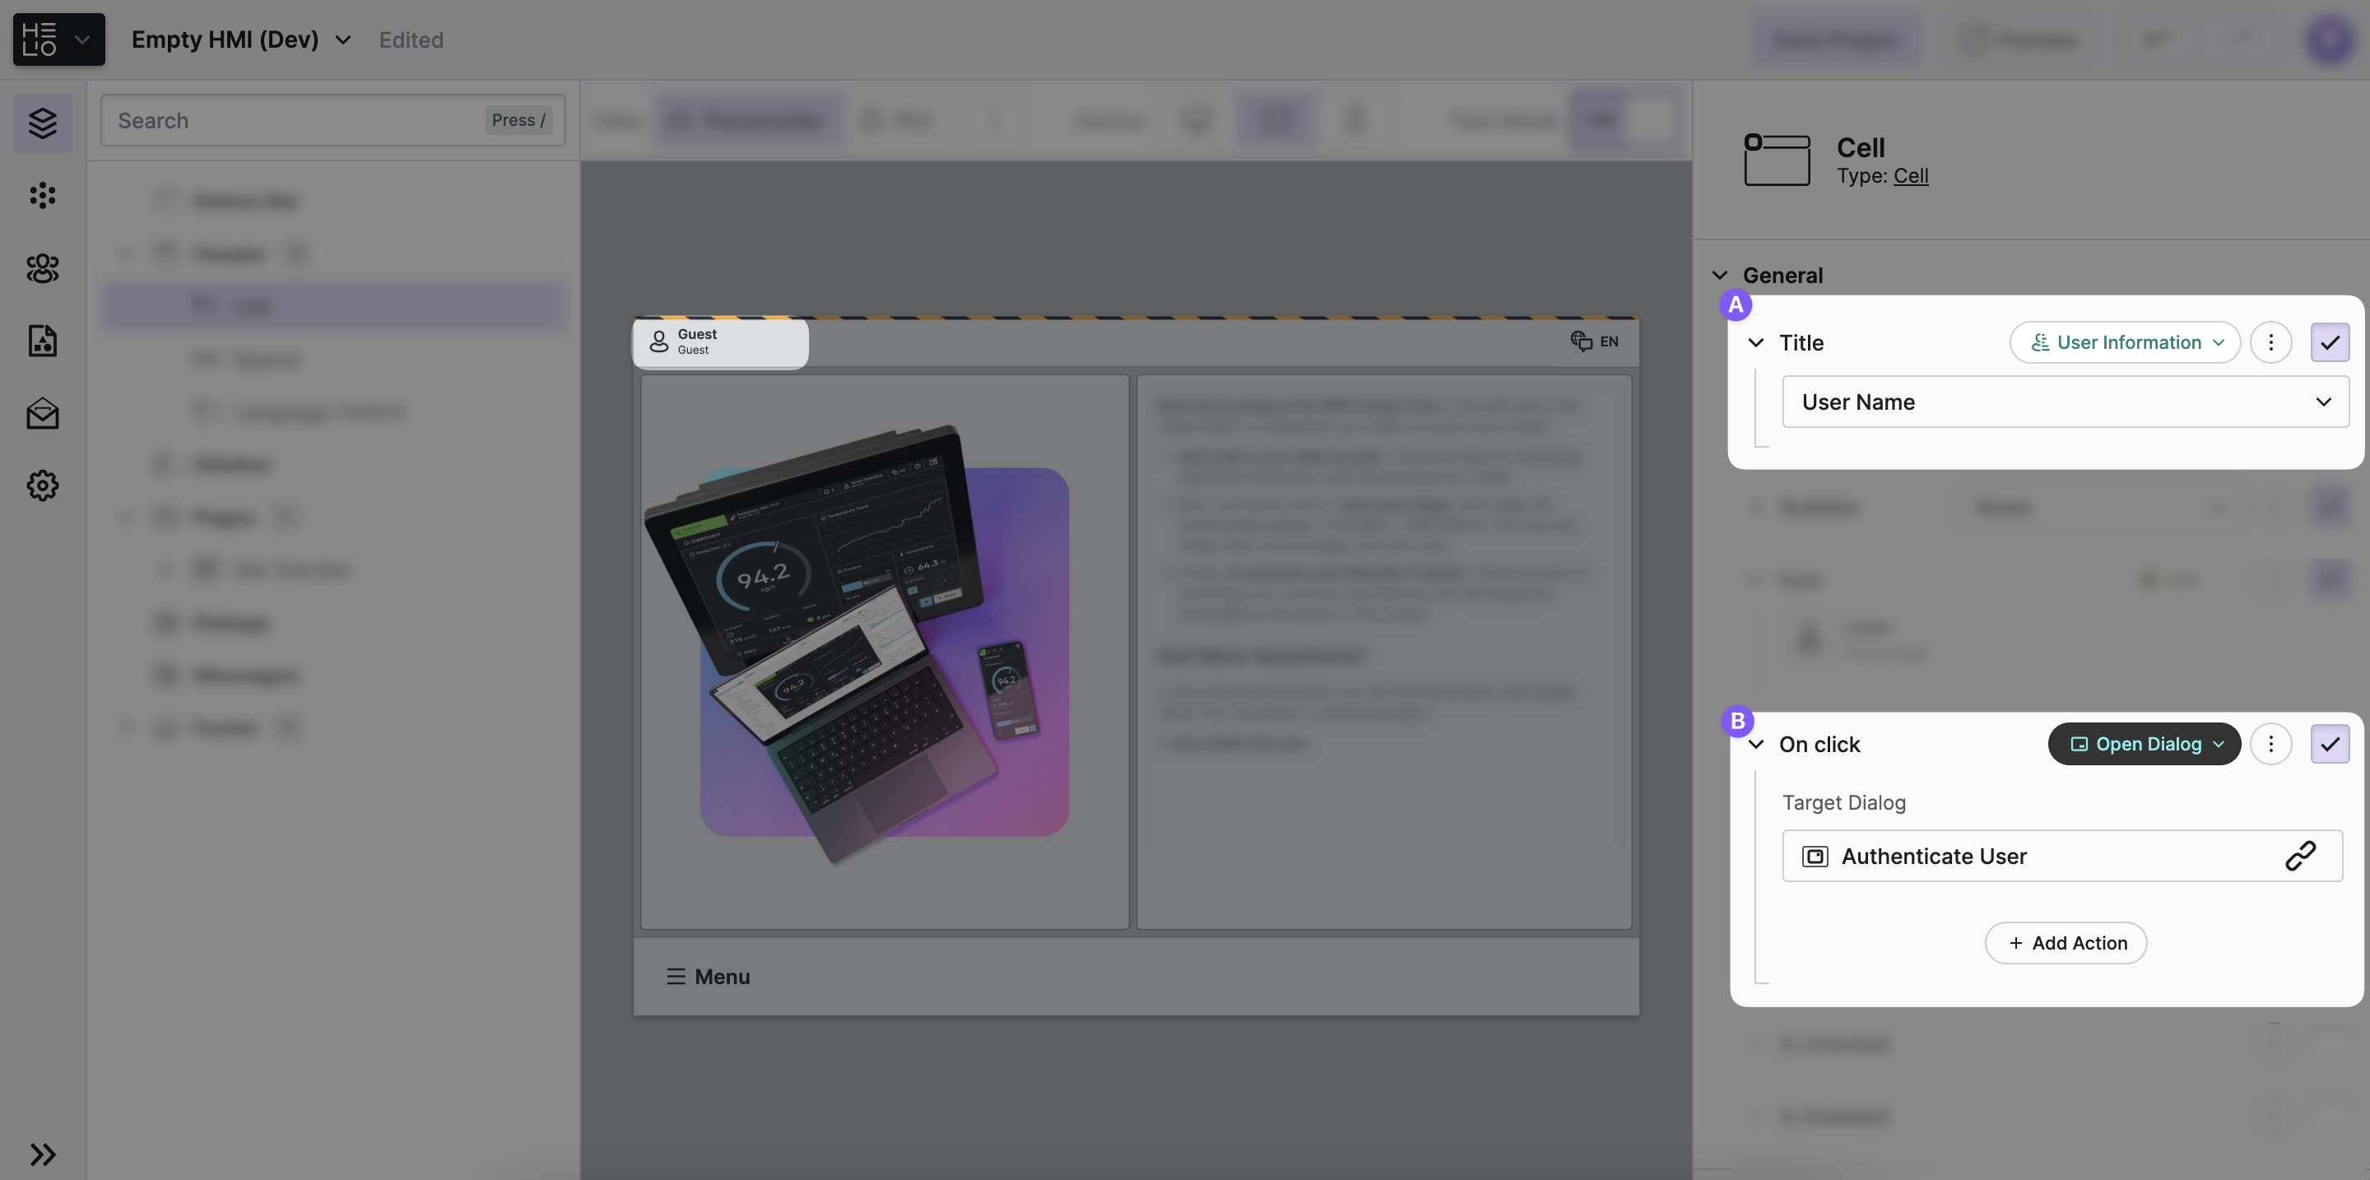Open the On click three-dot menu
This screenshot has width=2370, height=1180.
(x=2270, y=744)
